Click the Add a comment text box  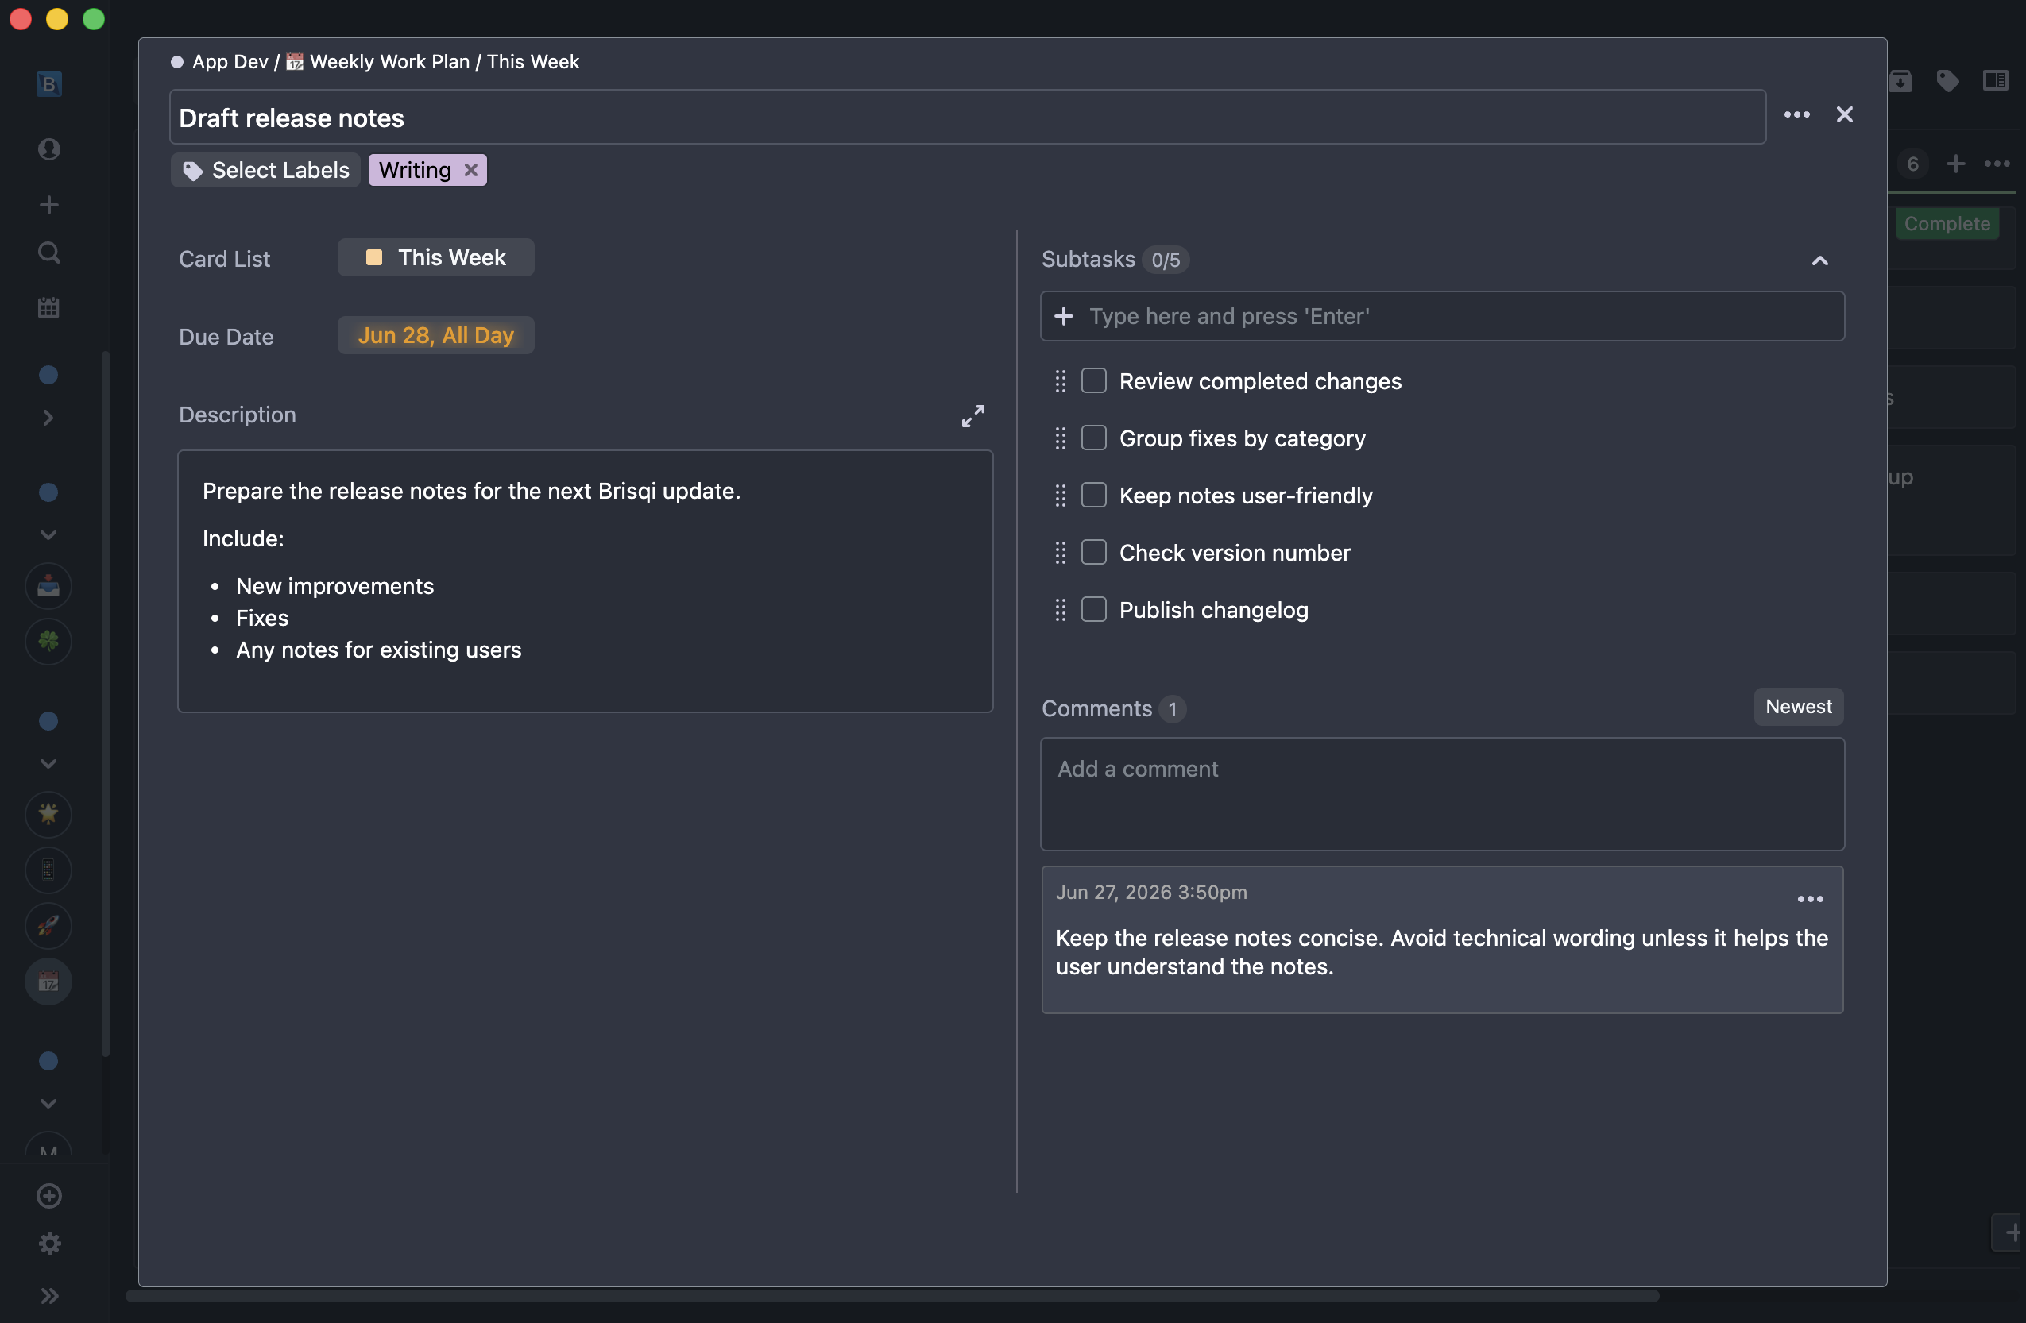pyautogui.click(x=1442, y=794)
